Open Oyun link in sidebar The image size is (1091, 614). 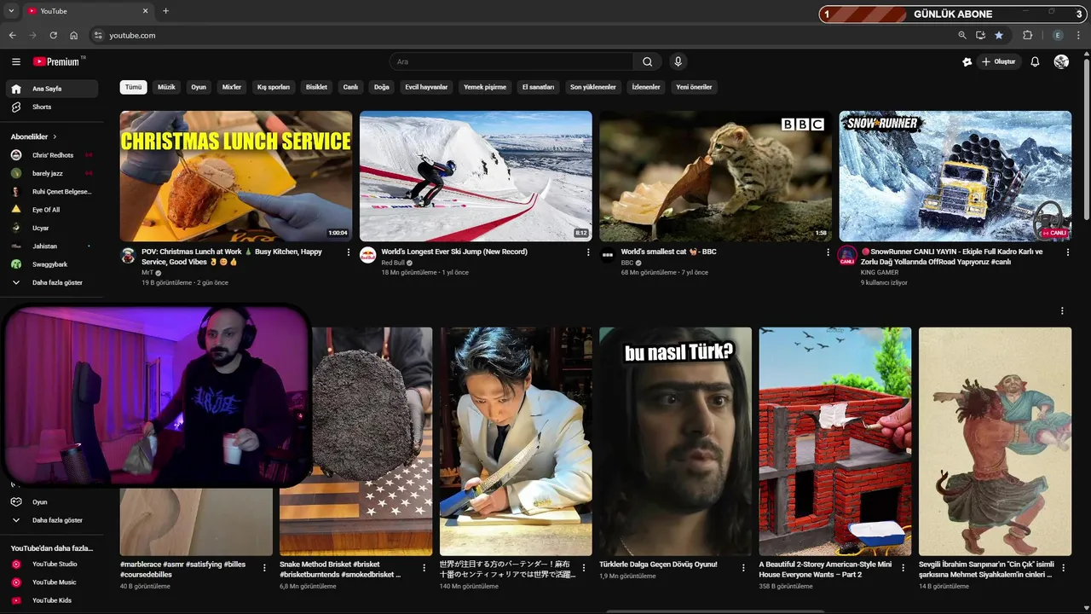[51, 502]
